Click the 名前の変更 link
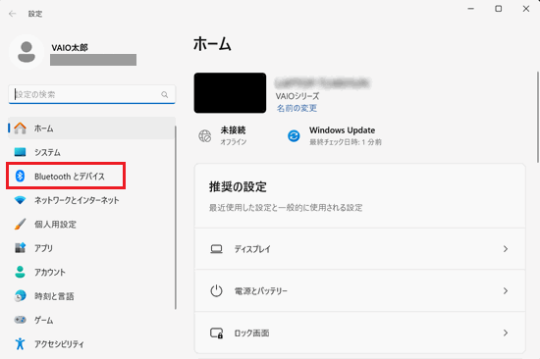 point(297,108)
